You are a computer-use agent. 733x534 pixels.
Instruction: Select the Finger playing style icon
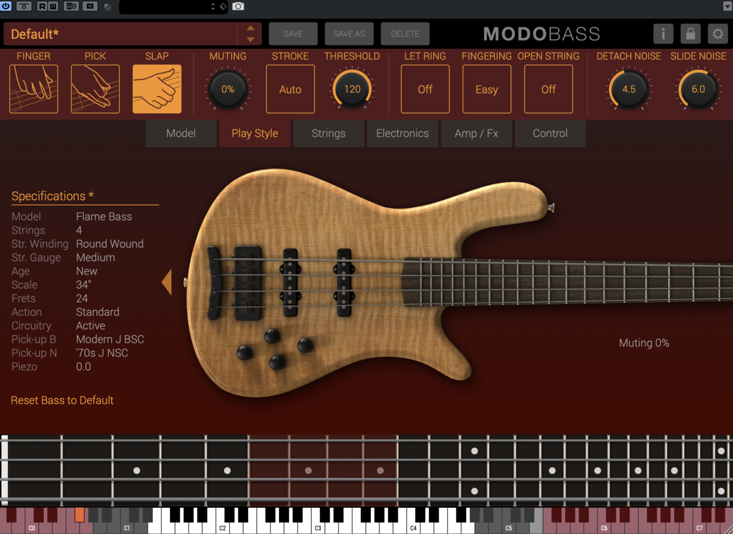(x=34, y=89)
